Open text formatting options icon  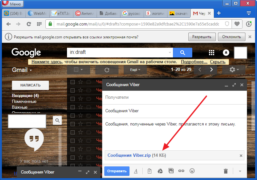click(x=136, y=171)
